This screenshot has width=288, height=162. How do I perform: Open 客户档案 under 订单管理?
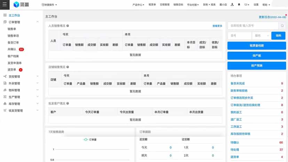coord(13,56)
